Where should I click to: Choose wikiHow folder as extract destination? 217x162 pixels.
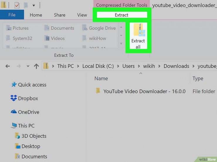click(94, 38)
